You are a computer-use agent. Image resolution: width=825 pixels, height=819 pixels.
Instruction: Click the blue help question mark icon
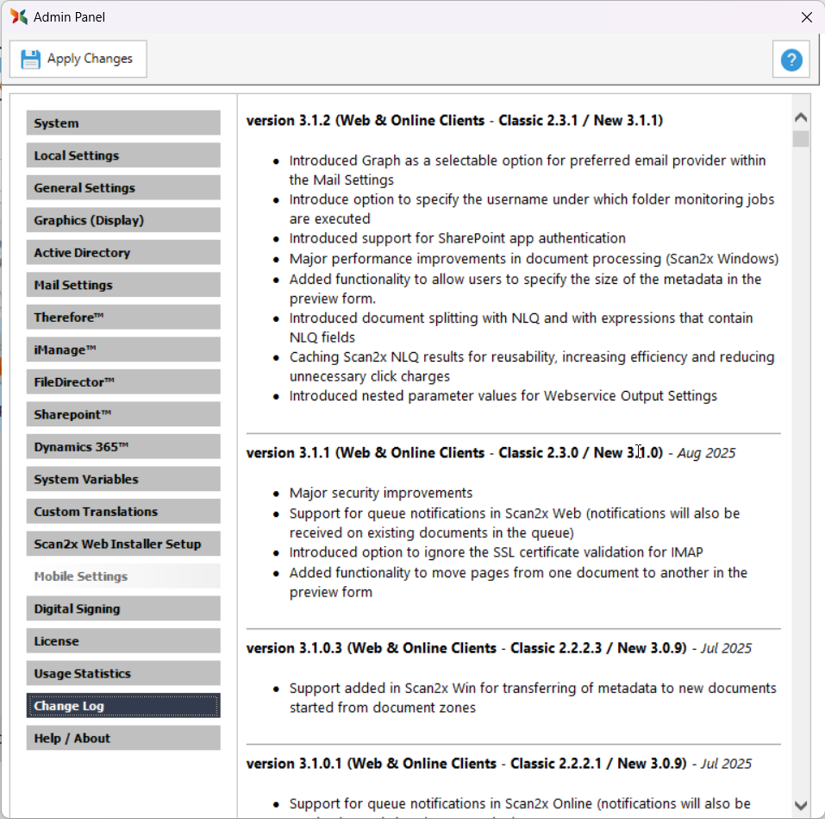(x=791, y=60)
